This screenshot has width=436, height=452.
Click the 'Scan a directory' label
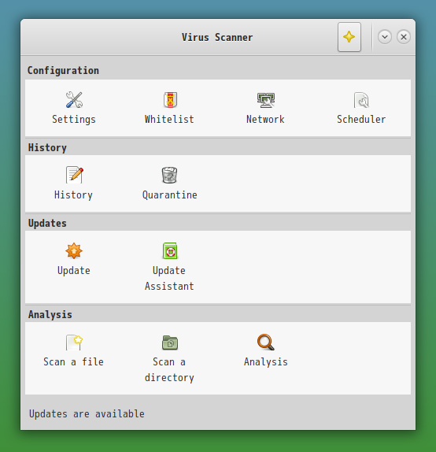[x=169, y=370]
